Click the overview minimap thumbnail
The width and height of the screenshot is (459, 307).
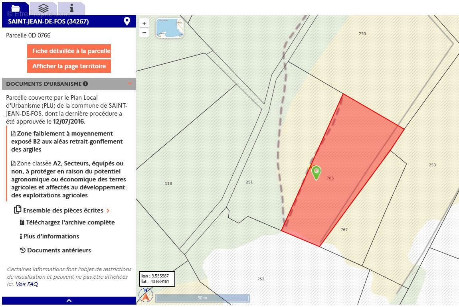click(x=170, y=28)
